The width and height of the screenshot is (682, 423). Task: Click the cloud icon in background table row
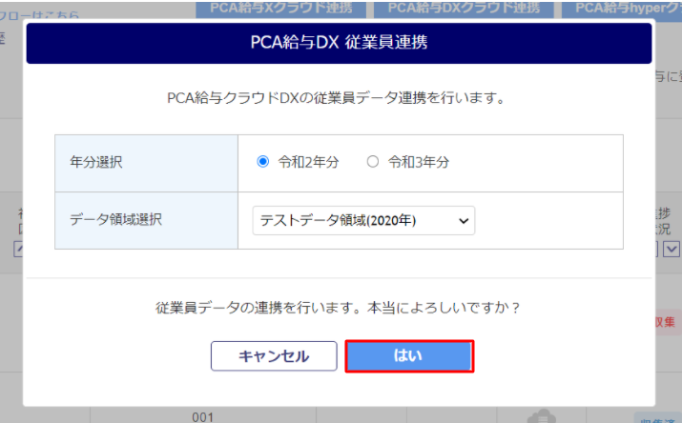542,416
